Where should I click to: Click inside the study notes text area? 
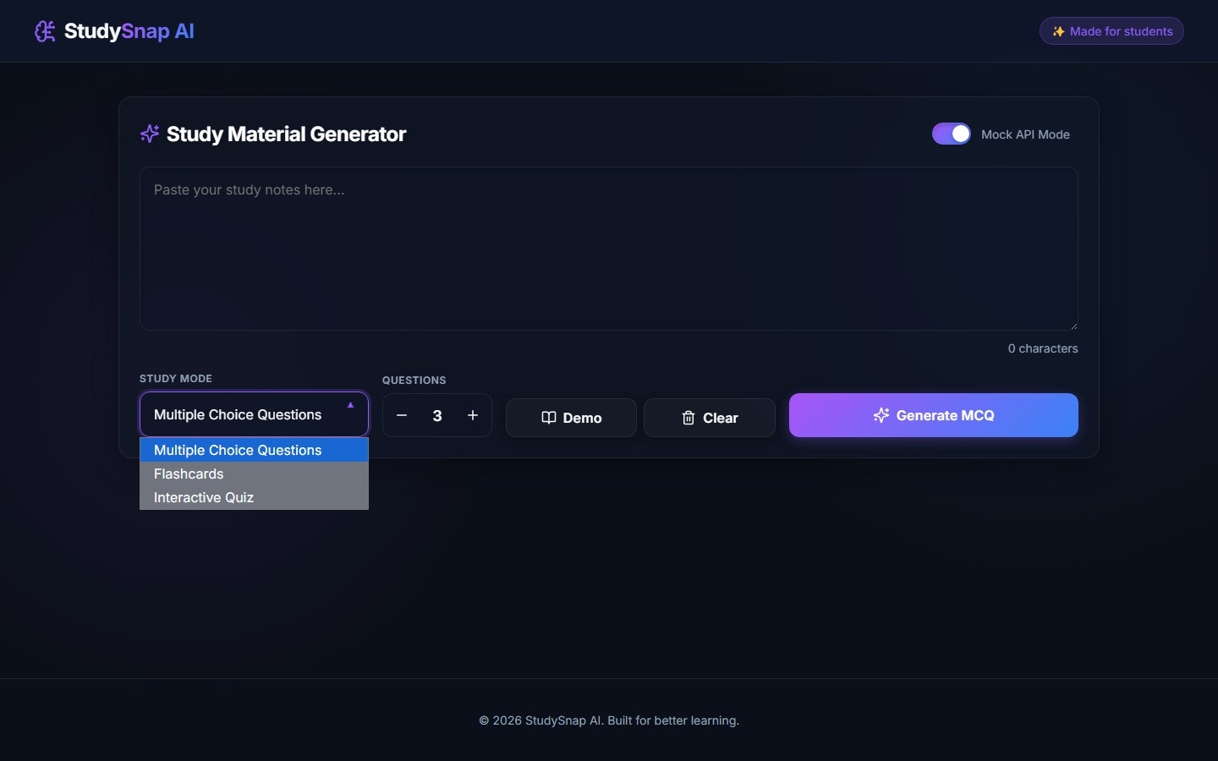pyautogui.click(x=608, y=249)
